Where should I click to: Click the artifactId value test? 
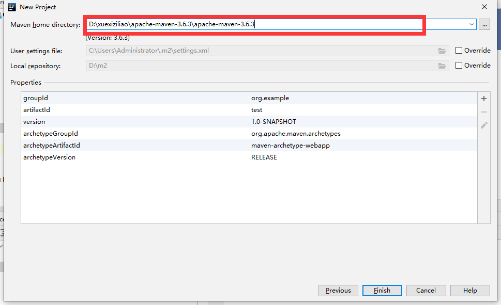(x=256, y=110)
